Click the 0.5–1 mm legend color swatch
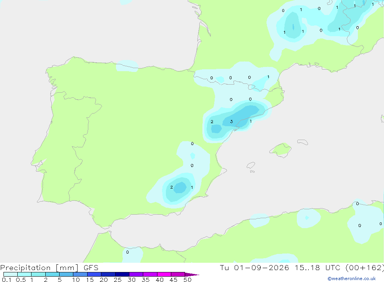 point(25,274)
